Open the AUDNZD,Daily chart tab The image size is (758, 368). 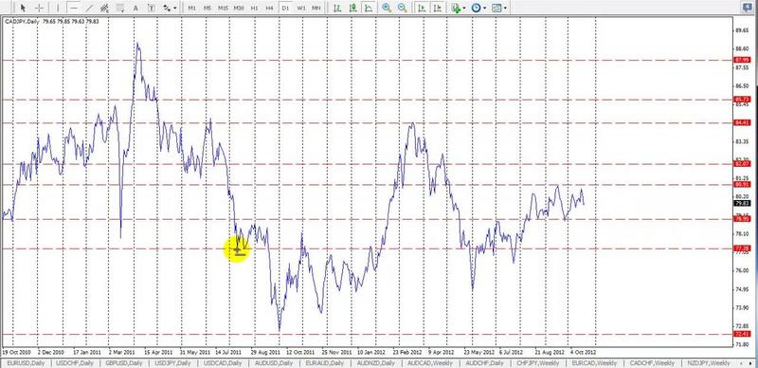pos(377,363)
